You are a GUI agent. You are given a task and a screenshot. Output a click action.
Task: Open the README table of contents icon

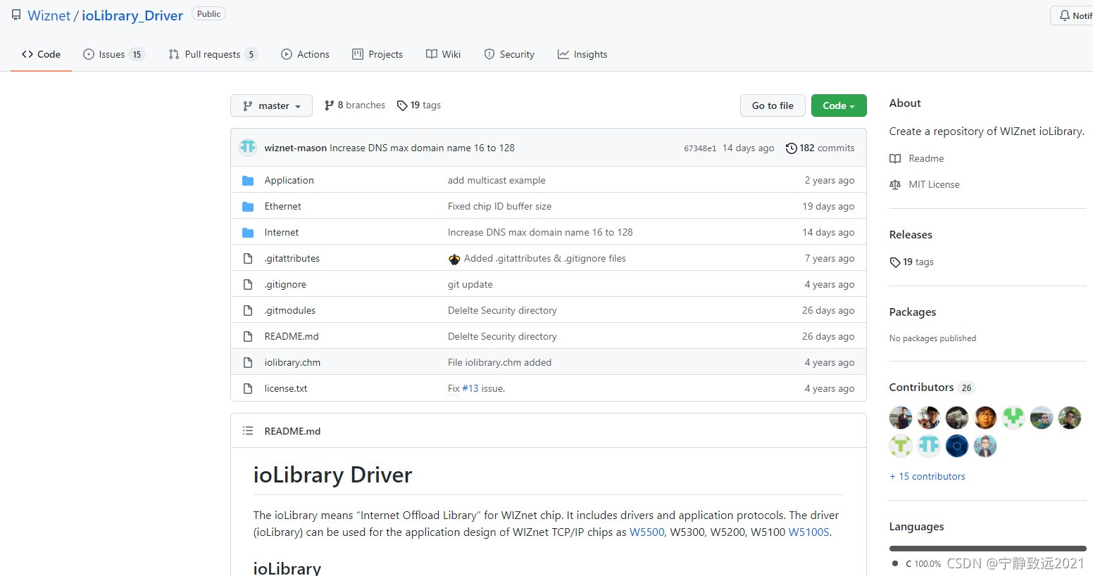248,430
